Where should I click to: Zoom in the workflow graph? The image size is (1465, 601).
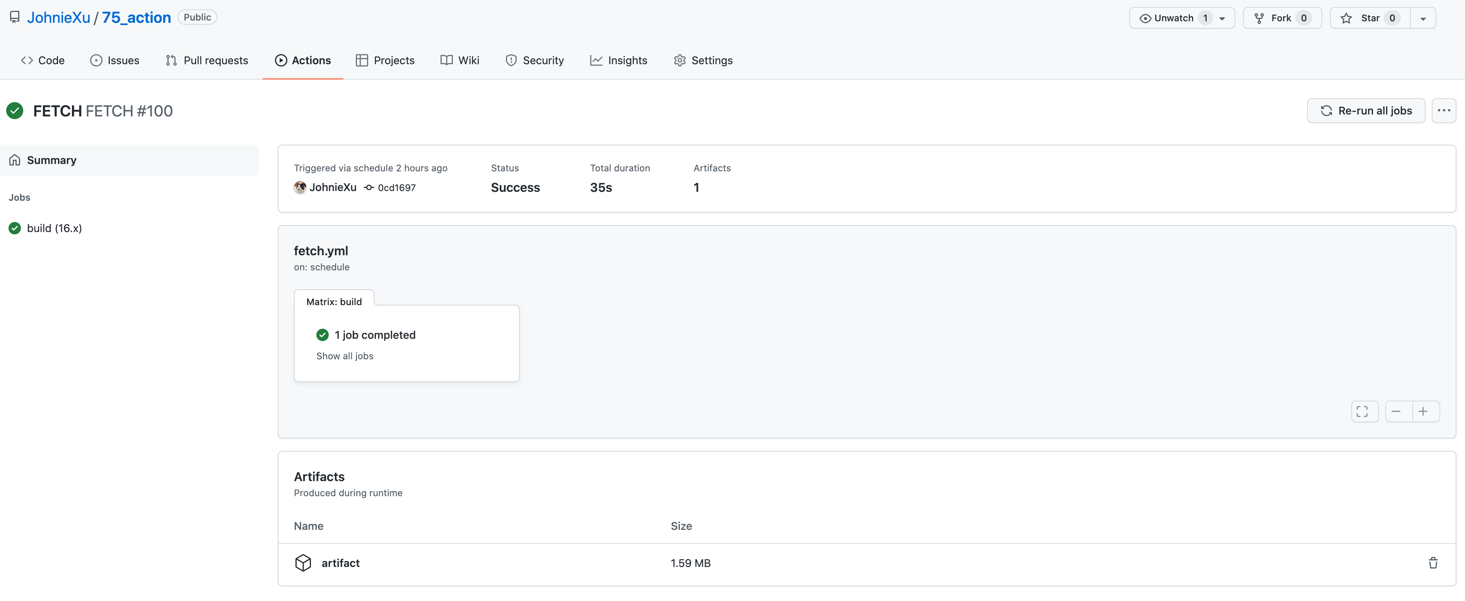[x=1424, y=411]
